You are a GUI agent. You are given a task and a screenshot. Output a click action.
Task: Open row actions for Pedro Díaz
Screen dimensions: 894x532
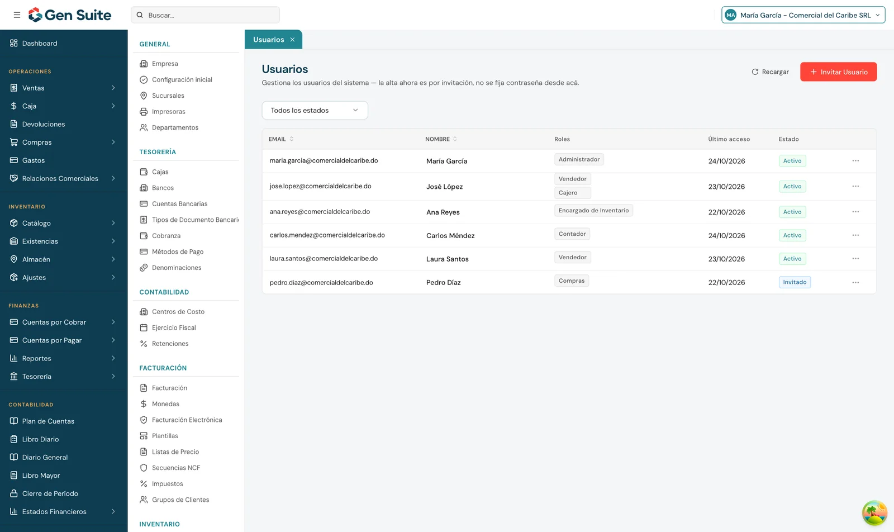coord(855,283)
